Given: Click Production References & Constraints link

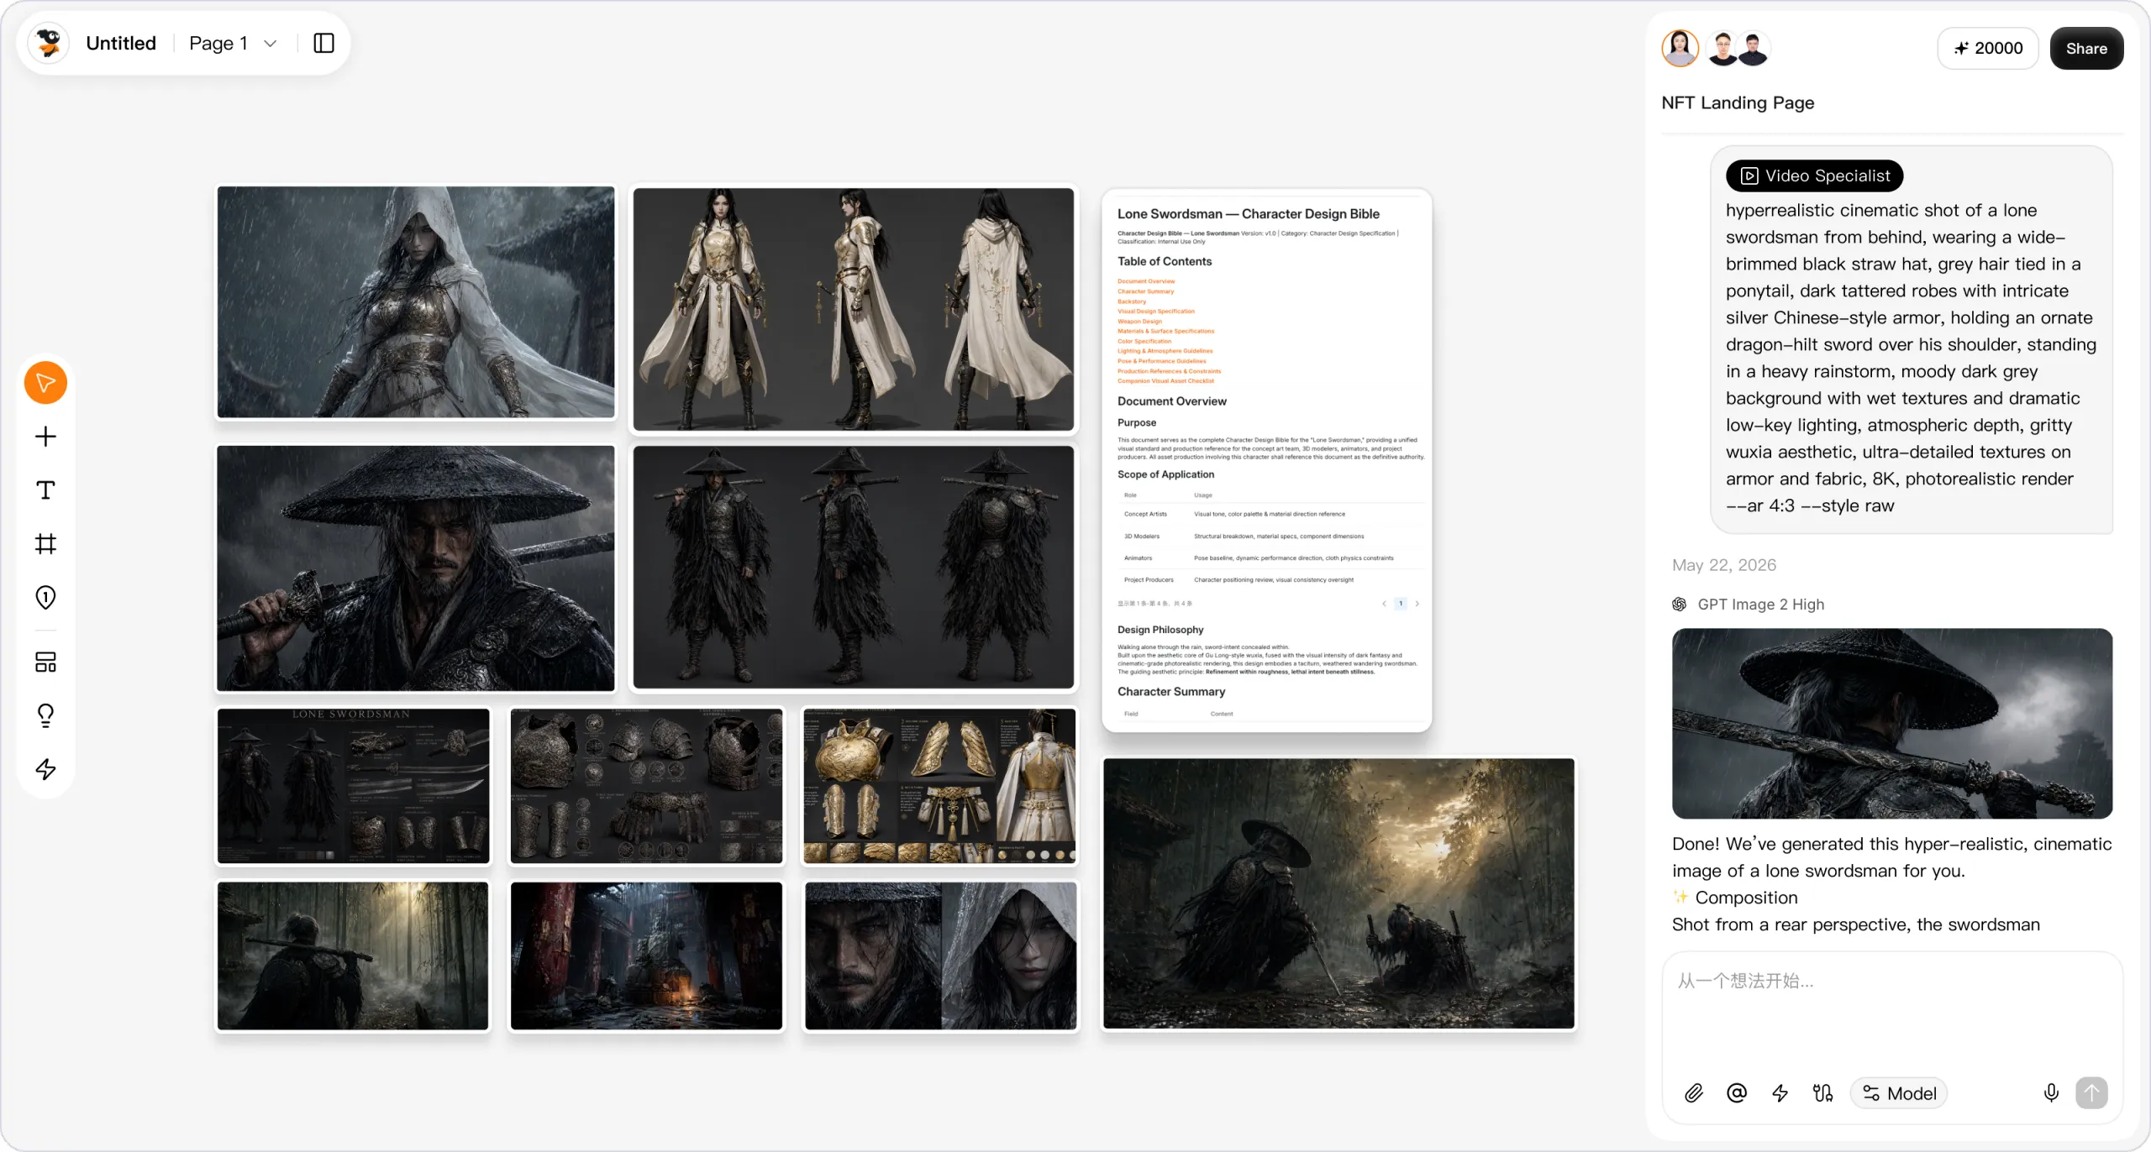Looking at the screenshot, I should tap(1169, 371).
